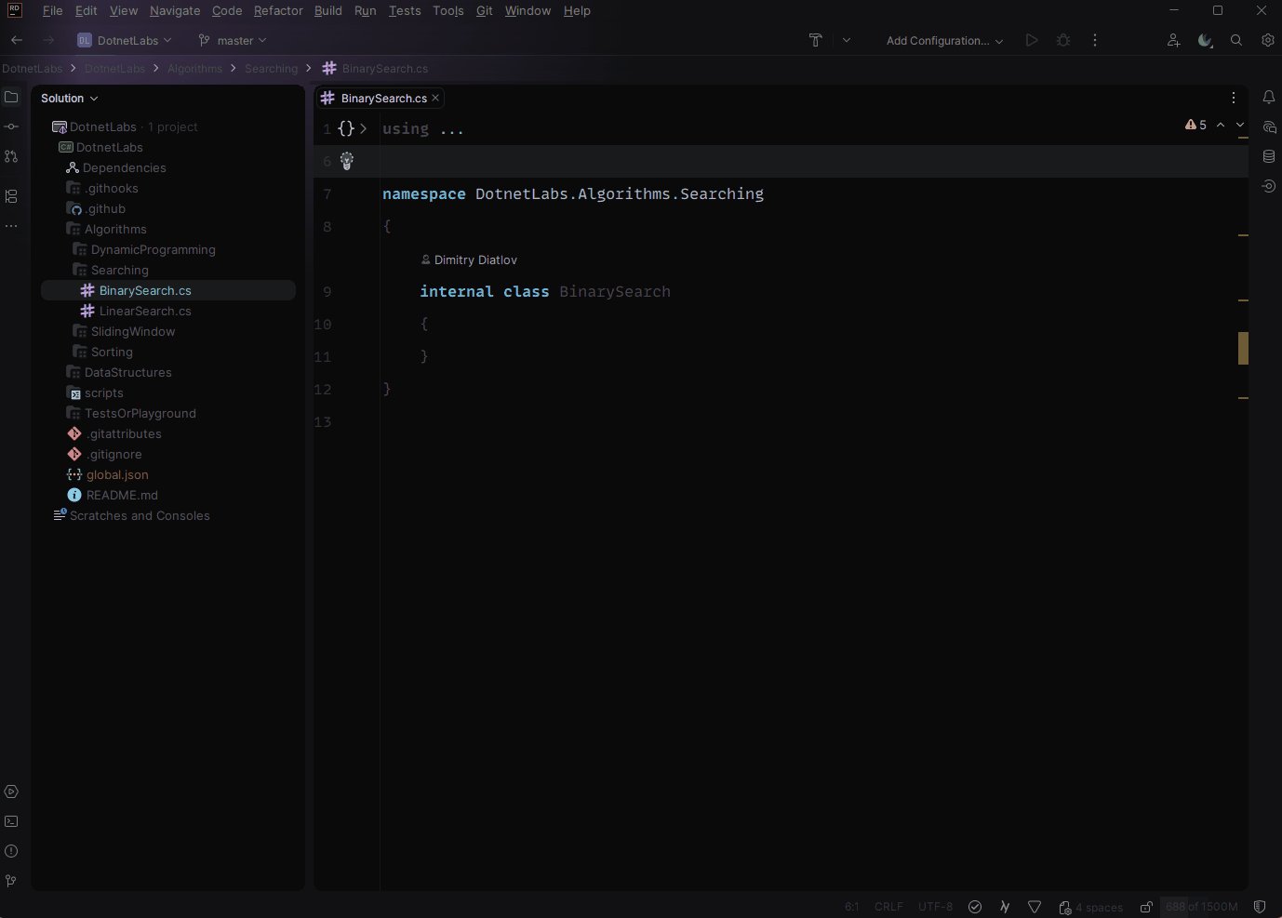
Task: Open the IL Viewer icon on right sidebar
Action: 1269,186
